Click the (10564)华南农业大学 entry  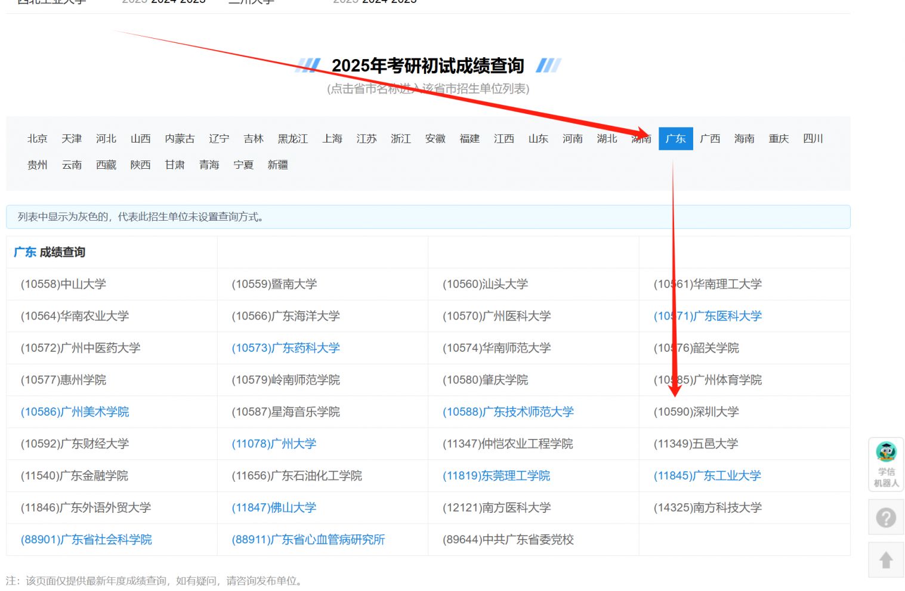75,316
